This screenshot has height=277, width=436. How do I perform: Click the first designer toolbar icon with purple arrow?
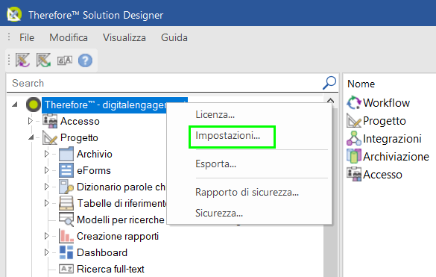[22, 60]
